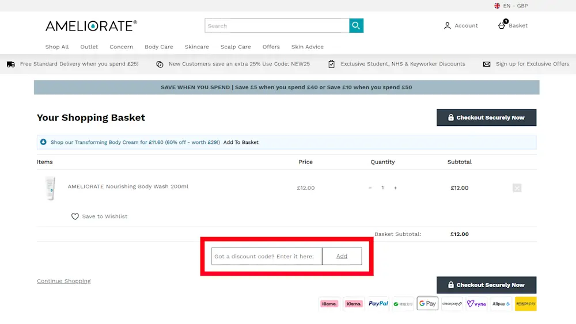
Task: Open the EN - GBP locale selector
Action: tap(511, 6)
